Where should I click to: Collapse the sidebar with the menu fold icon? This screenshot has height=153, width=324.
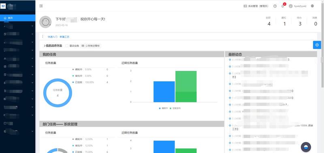pyautogui.click(x=41, y=6)
